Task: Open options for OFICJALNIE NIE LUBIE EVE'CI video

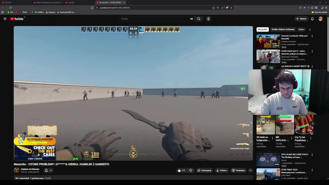Action: (312, 155)
